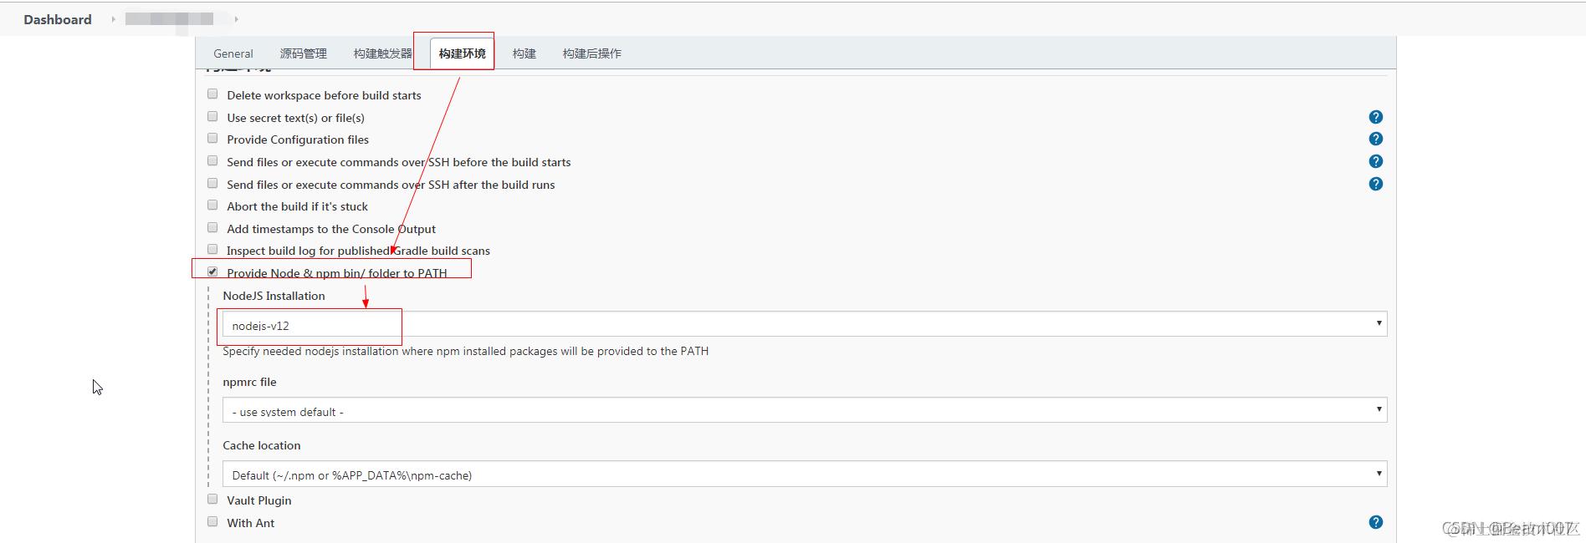Open help for SSH after the build runs

point(1375,184)
